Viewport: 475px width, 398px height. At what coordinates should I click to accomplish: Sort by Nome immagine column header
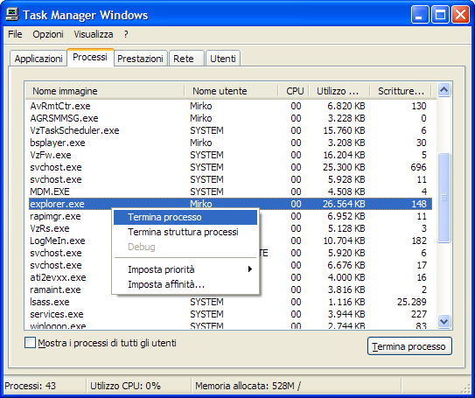point(105,91)
